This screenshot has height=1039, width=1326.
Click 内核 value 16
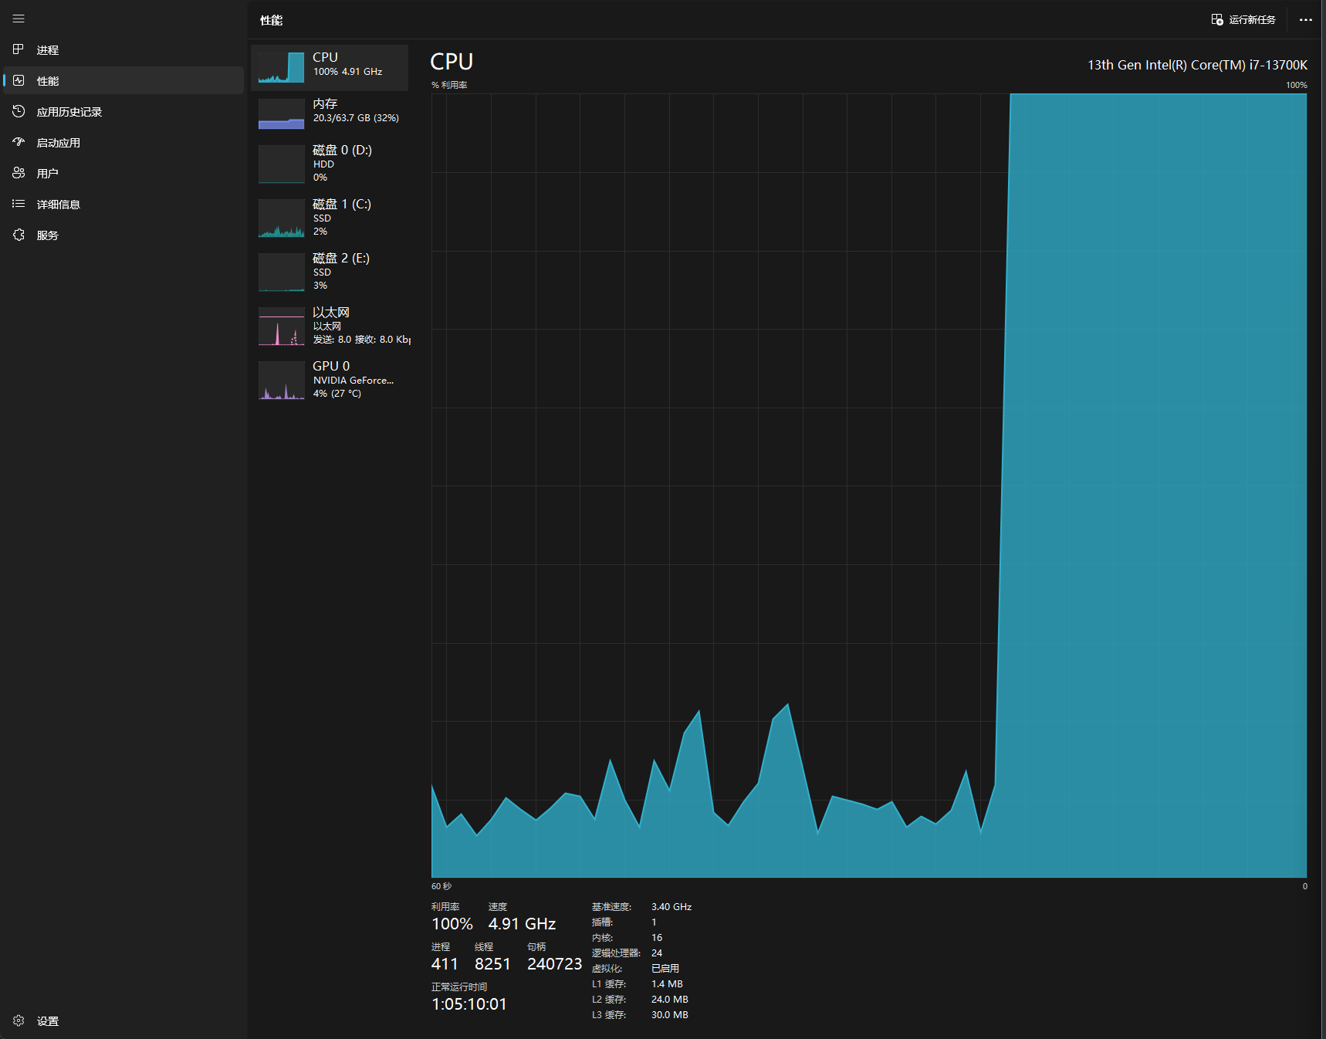pyautogui.click(x=657, y=938)
